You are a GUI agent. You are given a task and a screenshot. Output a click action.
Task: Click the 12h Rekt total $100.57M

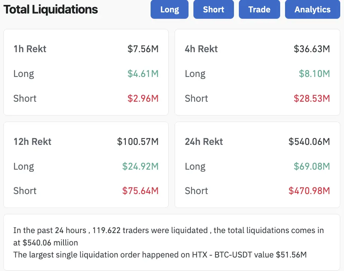(138, 142)
